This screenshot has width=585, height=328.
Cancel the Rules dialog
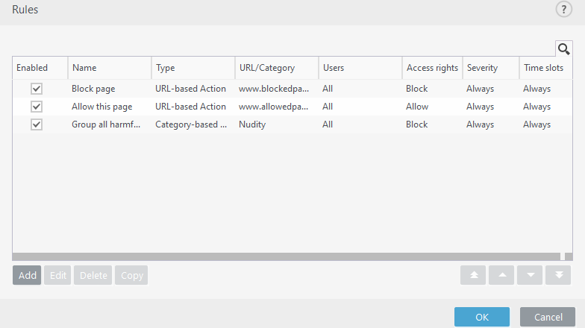pyautogui.click(x=548, y=317)
